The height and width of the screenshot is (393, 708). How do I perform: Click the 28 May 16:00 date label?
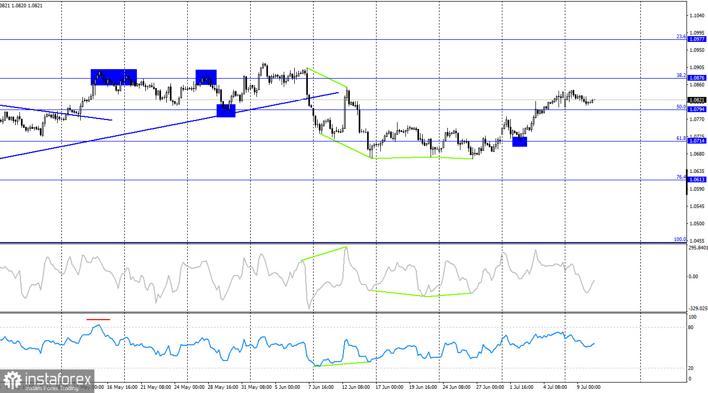click(223, 387)
